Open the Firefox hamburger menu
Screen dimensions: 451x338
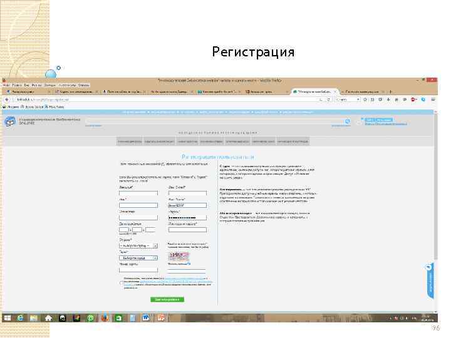click(433, 100)
